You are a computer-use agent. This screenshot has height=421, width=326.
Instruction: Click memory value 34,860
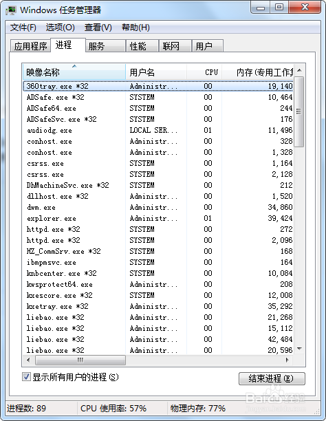(x=280, y=207)
